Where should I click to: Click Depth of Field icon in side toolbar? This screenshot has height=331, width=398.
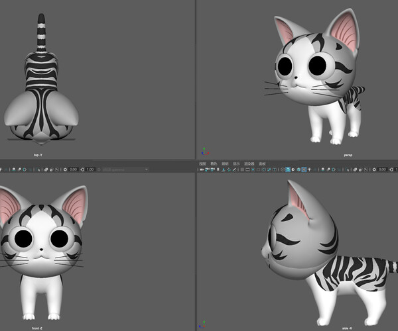coord(339,169)
